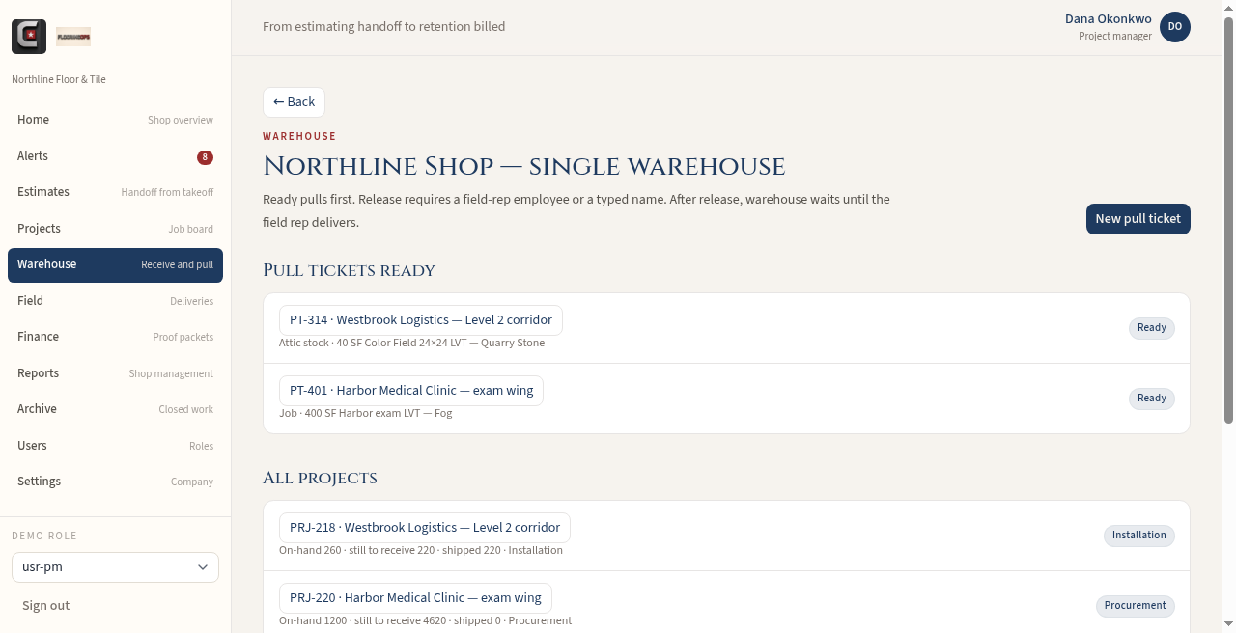Select the Warehouse receive and pull item
Image resolution: width=1236 pixels, height=633 pixels.
115,265
